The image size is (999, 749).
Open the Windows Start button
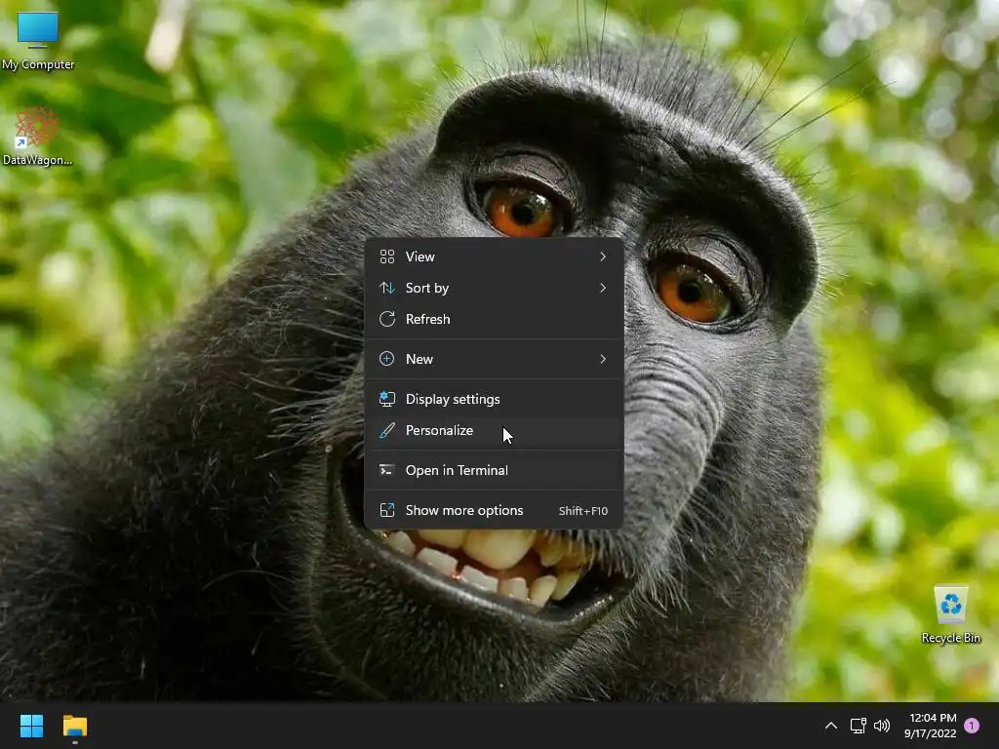tap(31, 726)
